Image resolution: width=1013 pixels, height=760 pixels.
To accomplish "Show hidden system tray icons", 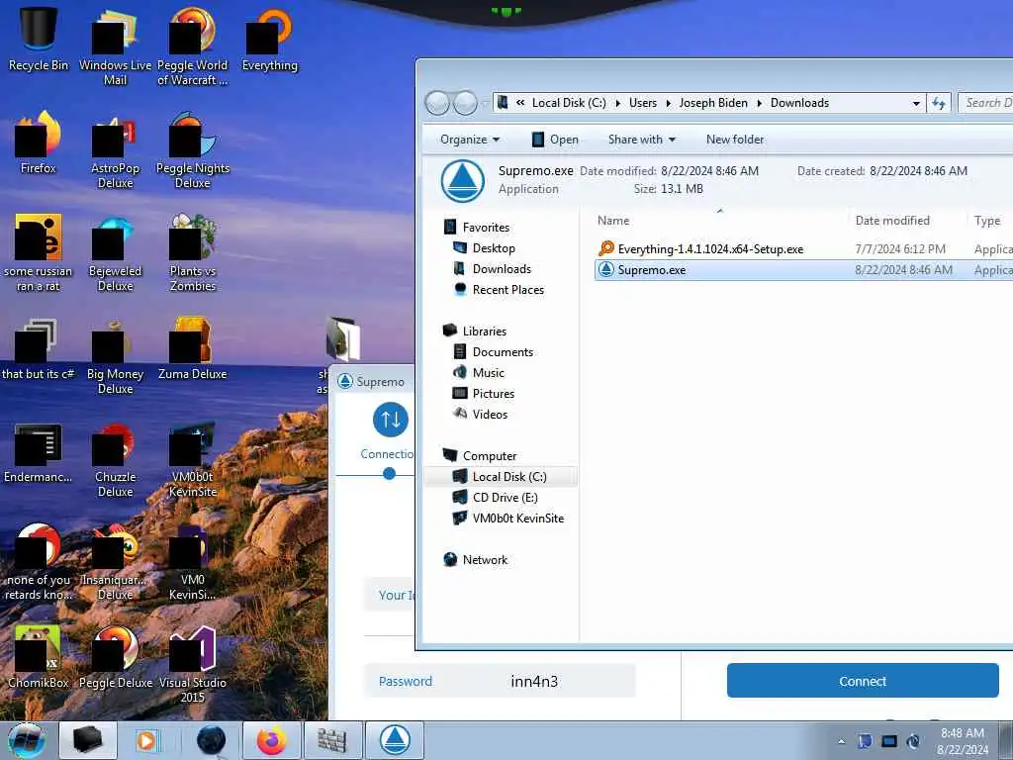I will 841,741.
